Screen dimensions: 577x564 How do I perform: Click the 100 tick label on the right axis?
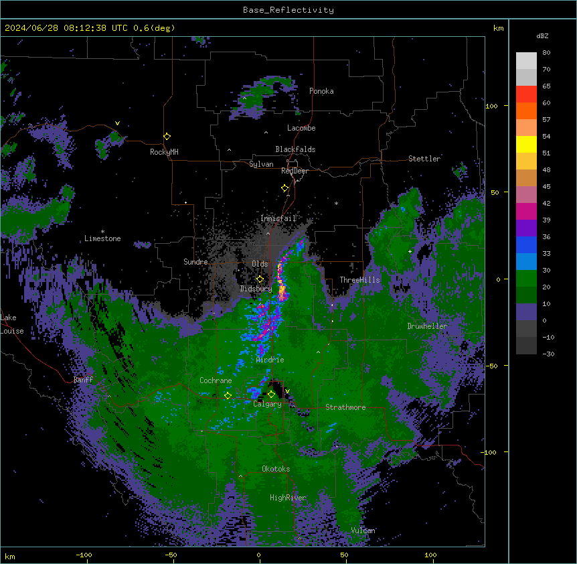coord(491,106)
